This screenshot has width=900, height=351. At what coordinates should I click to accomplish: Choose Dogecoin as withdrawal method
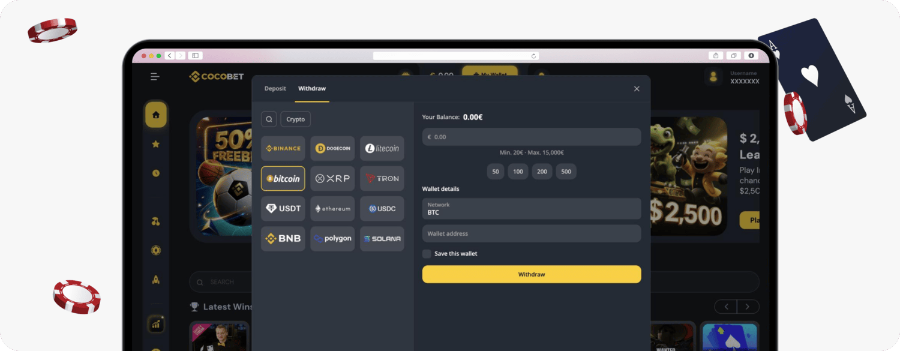tap(332, 148)
